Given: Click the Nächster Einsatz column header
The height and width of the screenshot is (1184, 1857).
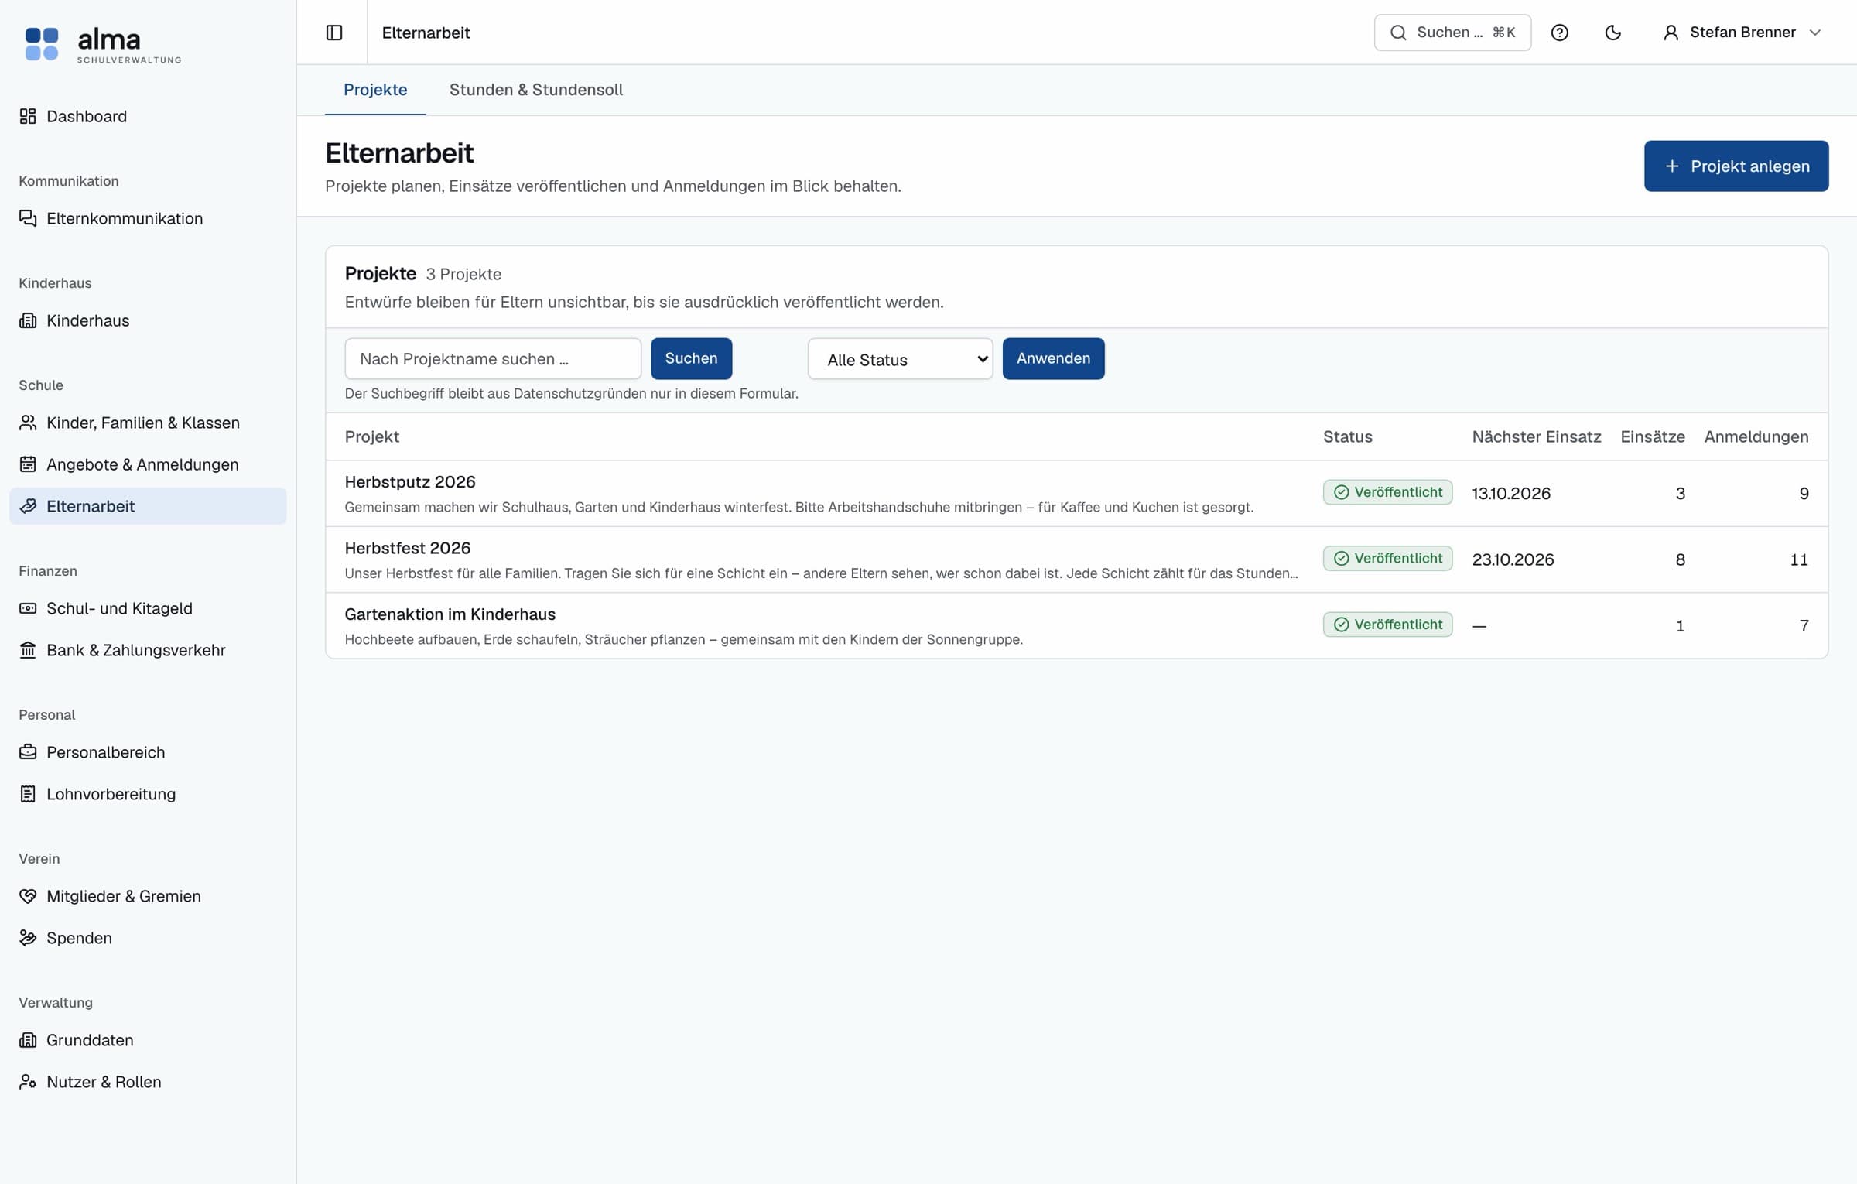Looking at the screenshot, I should 1537,436.
